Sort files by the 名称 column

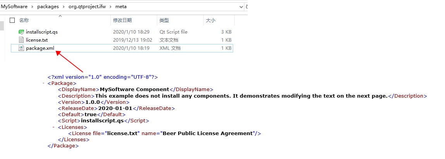coord(24,20)
